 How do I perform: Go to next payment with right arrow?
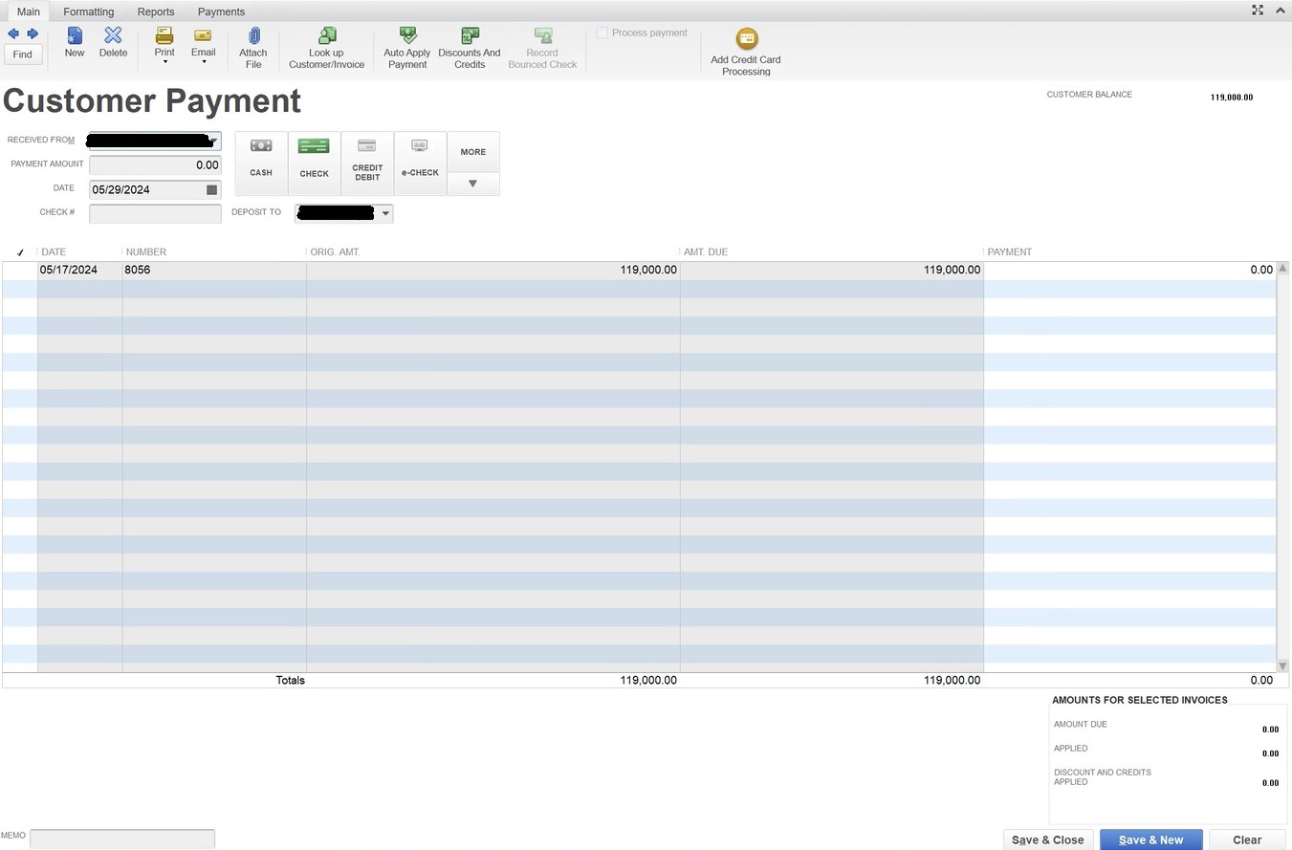(33, 34)
